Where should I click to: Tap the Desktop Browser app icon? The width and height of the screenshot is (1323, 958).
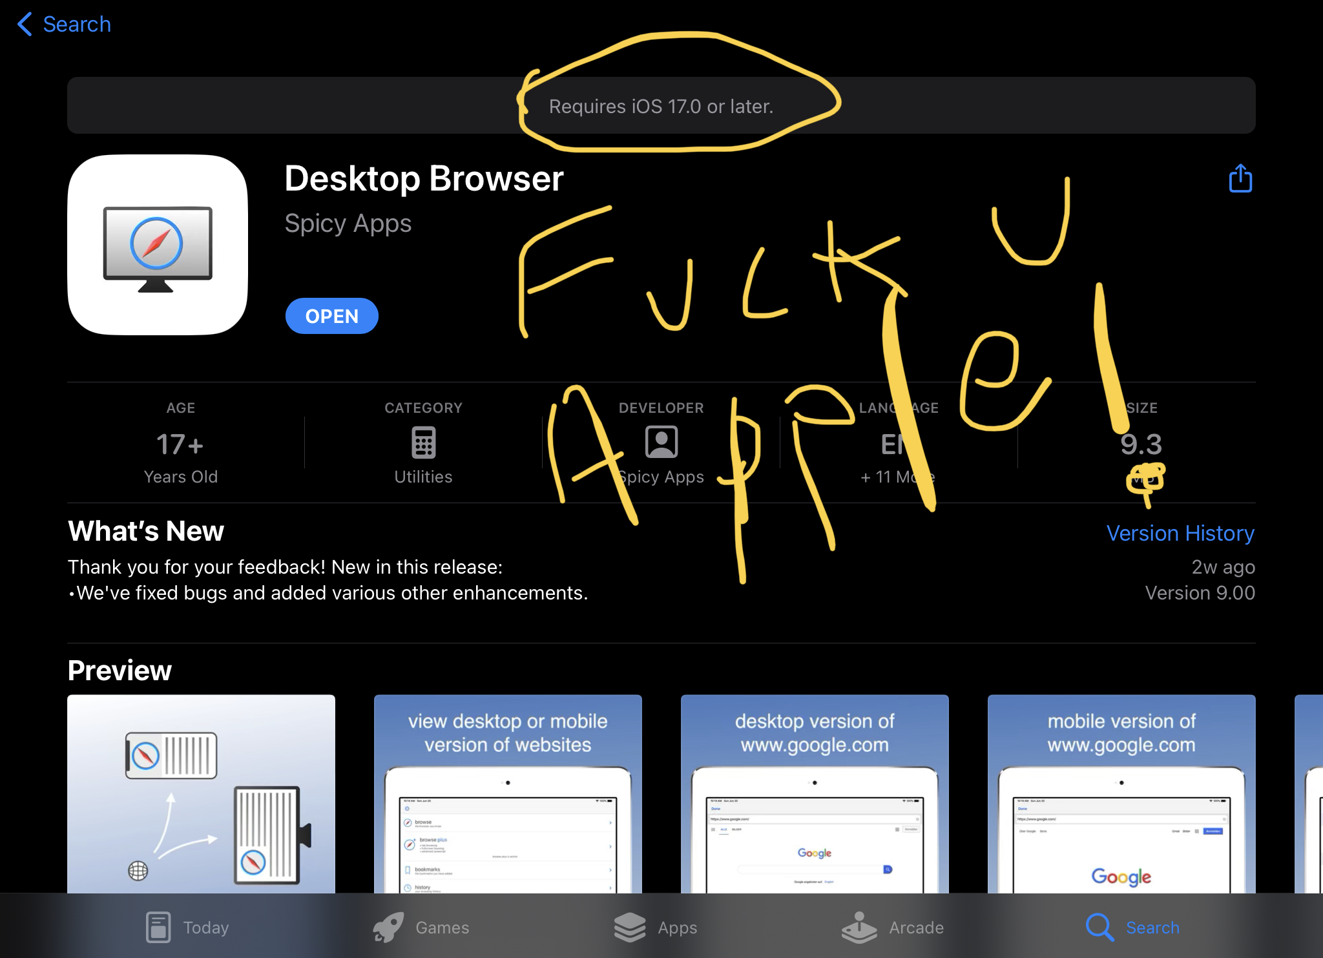coord(158,245)
